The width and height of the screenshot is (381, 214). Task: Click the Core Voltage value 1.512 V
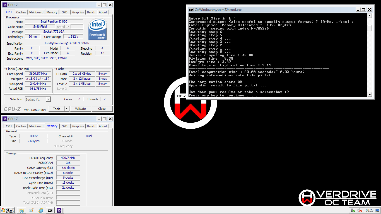tap(73, 37)
